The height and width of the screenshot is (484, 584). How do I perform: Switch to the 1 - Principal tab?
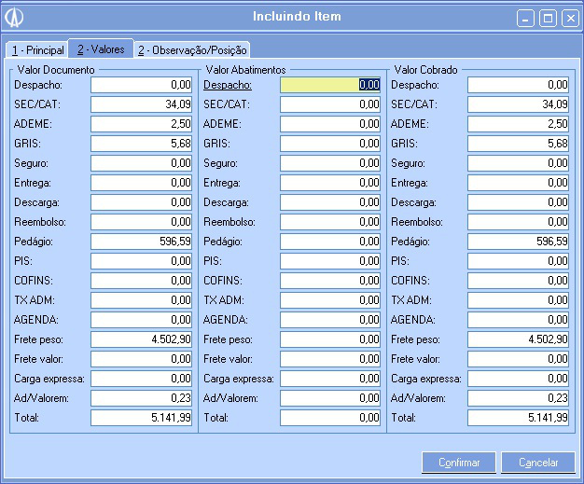pyautogui.click(x=35, y=49)
